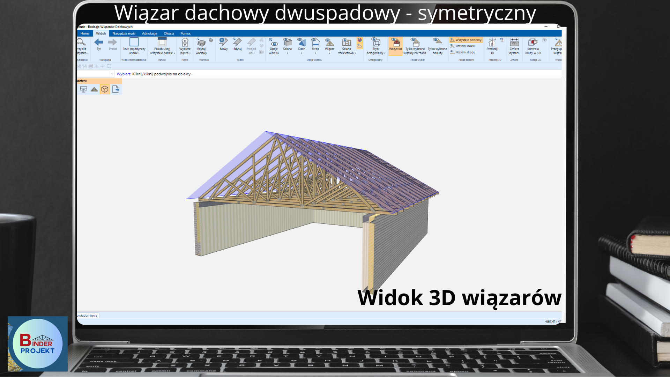Click the Wiązar visibility eye icon

click(x=329, y=42)
